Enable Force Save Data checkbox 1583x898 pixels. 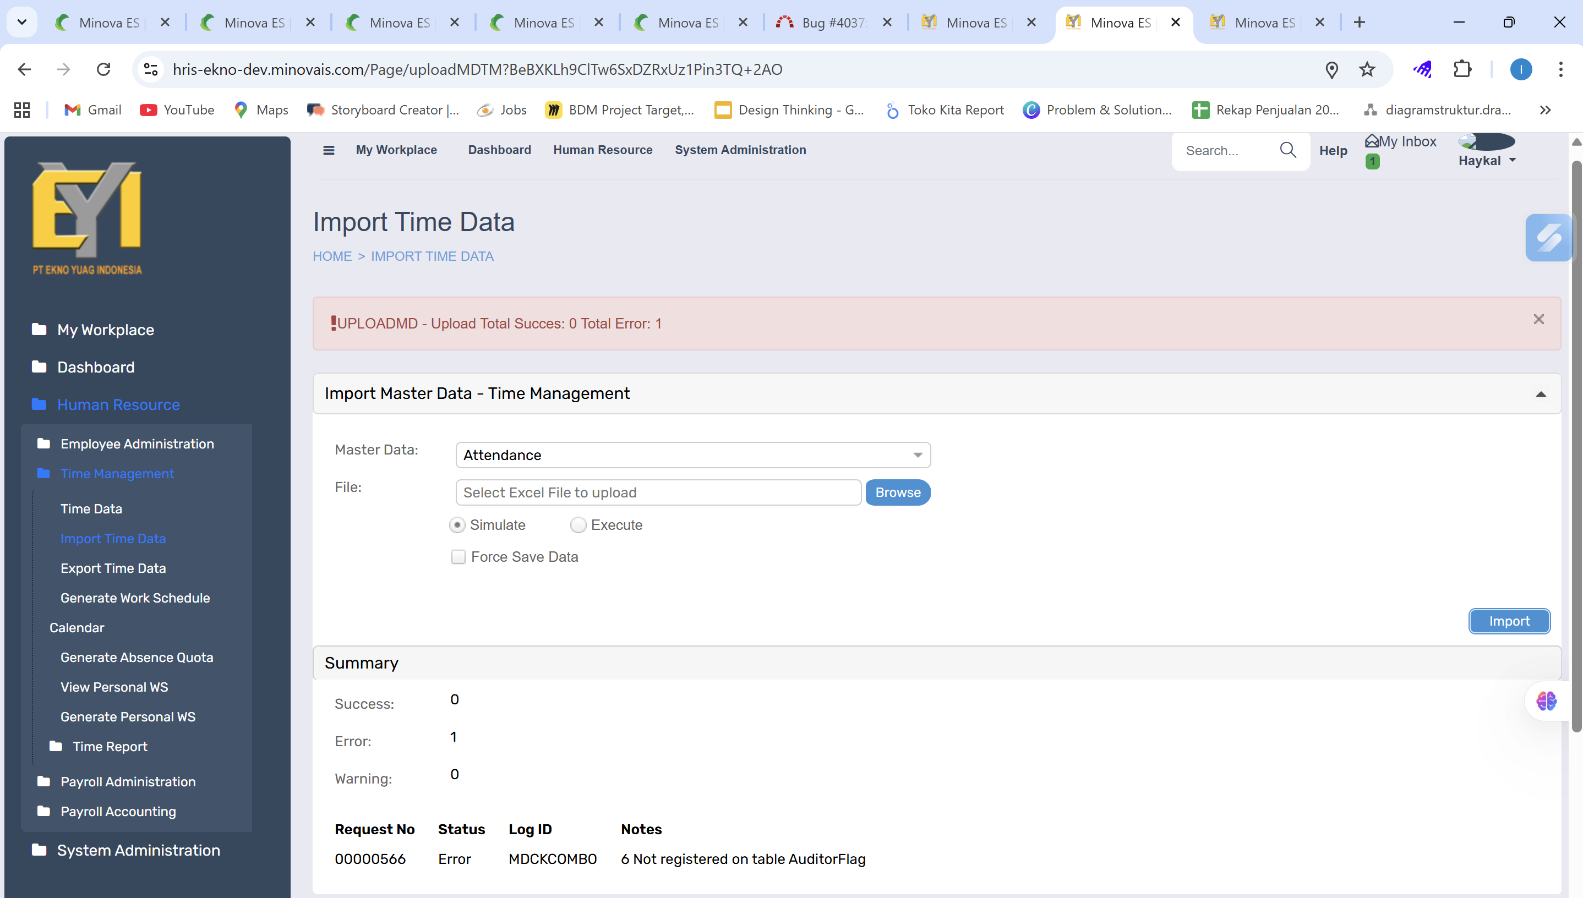click(458, 557)
